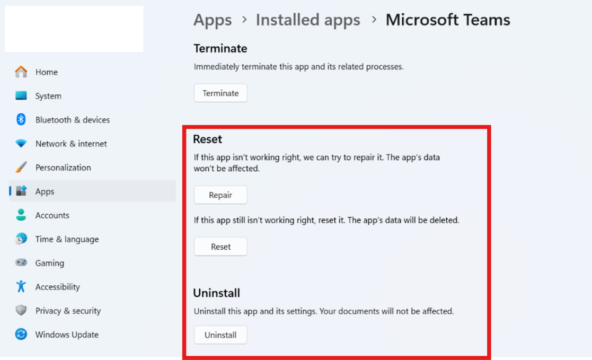Click the Time & language globe icon
Image resolution: width=592 pixels, height=360 pixels.
tap(21, 239)
